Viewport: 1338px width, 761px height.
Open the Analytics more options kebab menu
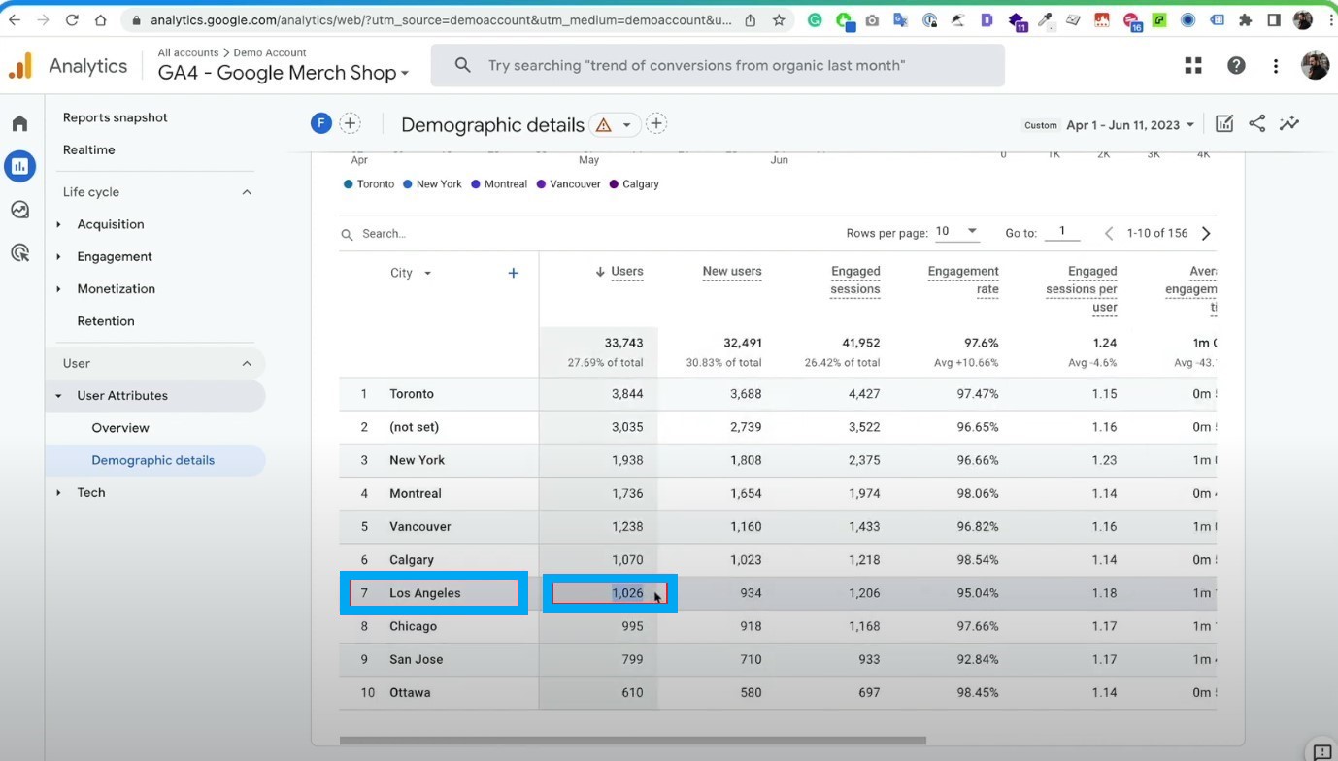click(x=1276, y=65)
